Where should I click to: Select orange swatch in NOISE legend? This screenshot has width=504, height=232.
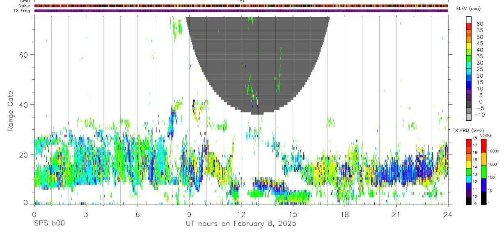pyautogui.click(x=483, y=159)
